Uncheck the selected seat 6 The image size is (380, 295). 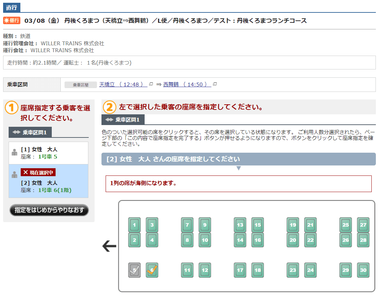pos(152,270)
